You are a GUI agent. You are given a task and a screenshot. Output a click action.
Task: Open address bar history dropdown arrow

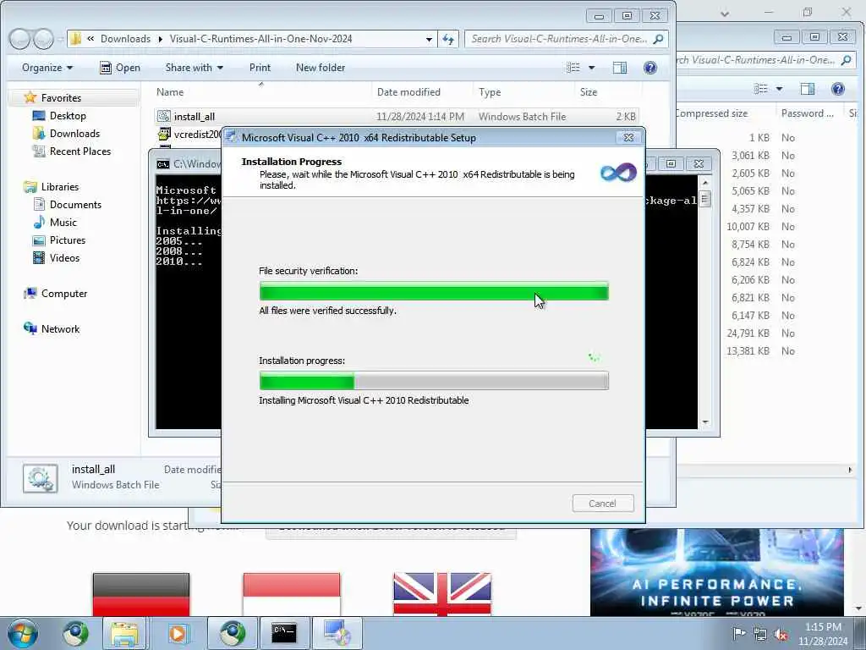click(429, 39)
